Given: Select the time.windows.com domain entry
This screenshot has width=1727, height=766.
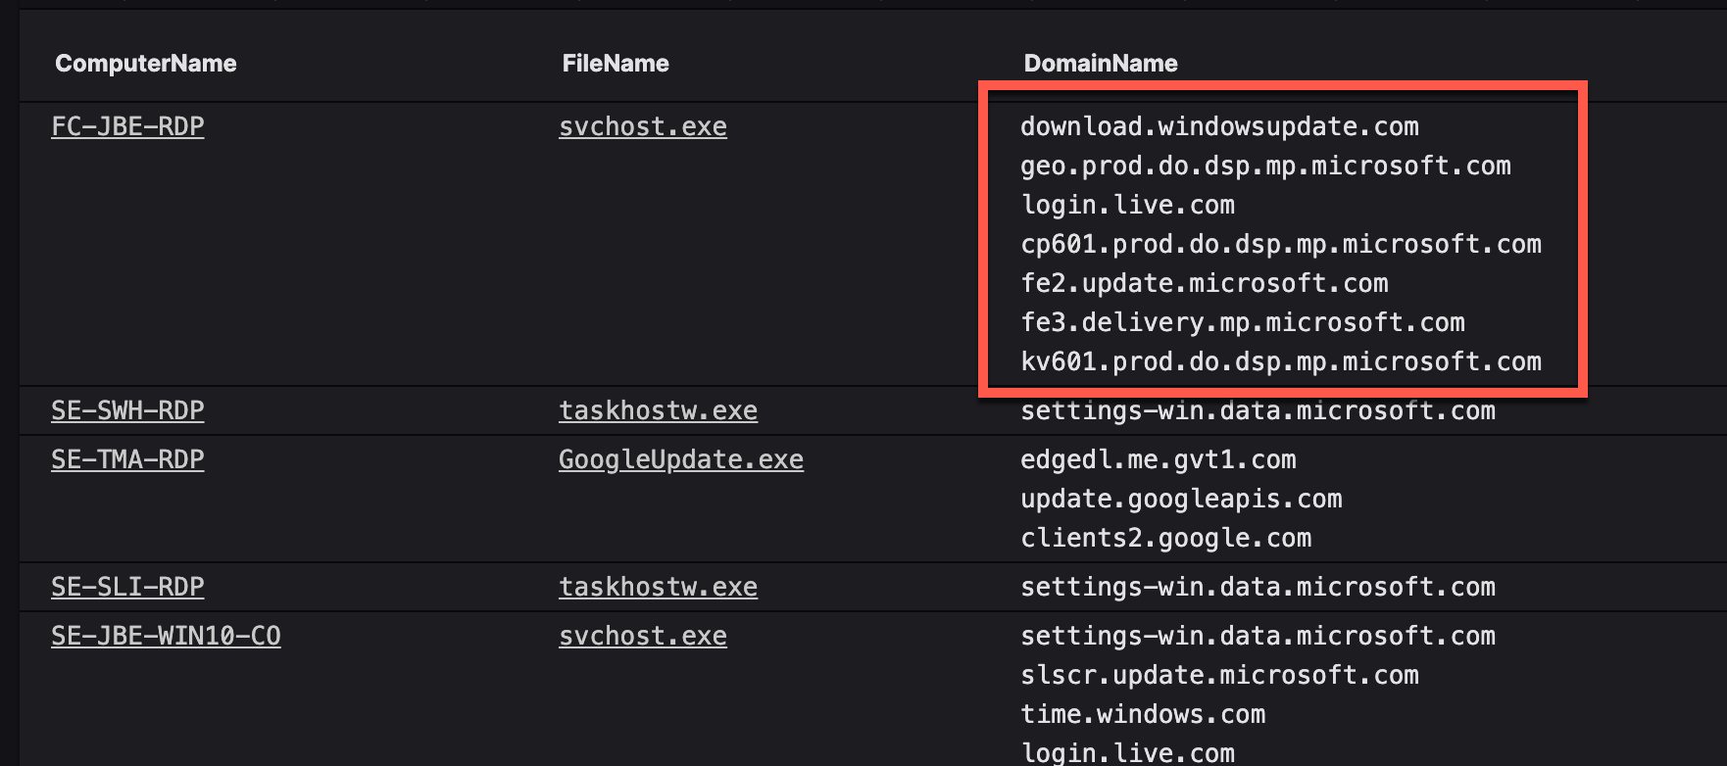Looking at the screenshot, I should (1143, 714).
